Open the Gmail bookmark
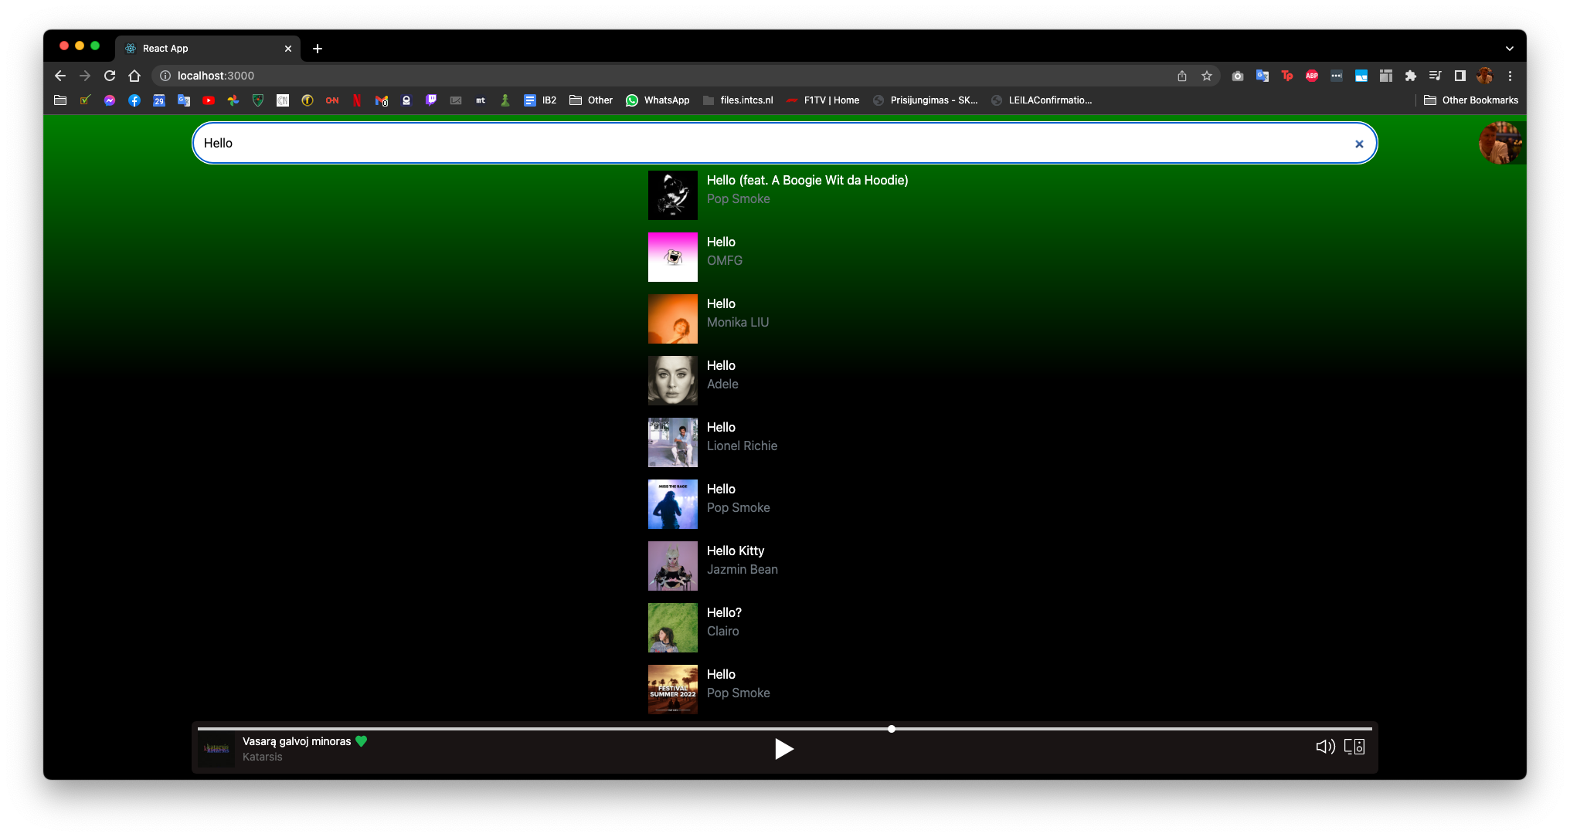Viewport: 1570px width, 837px height. tap(382, 100)
